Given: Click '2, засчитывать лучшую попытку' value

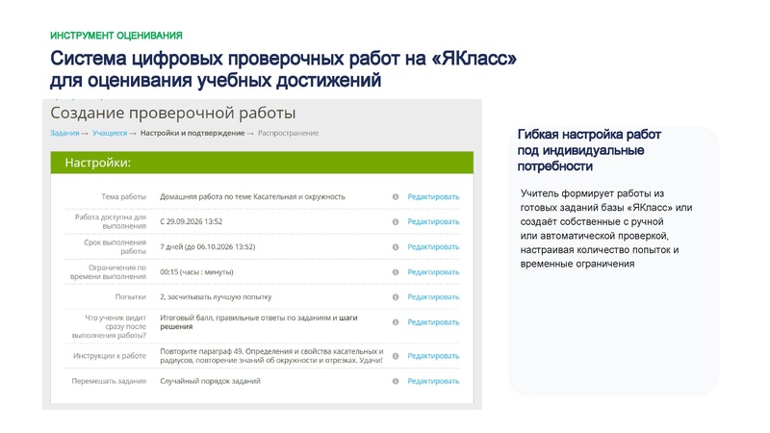Looking at the screenshot, I should point(216,297).
